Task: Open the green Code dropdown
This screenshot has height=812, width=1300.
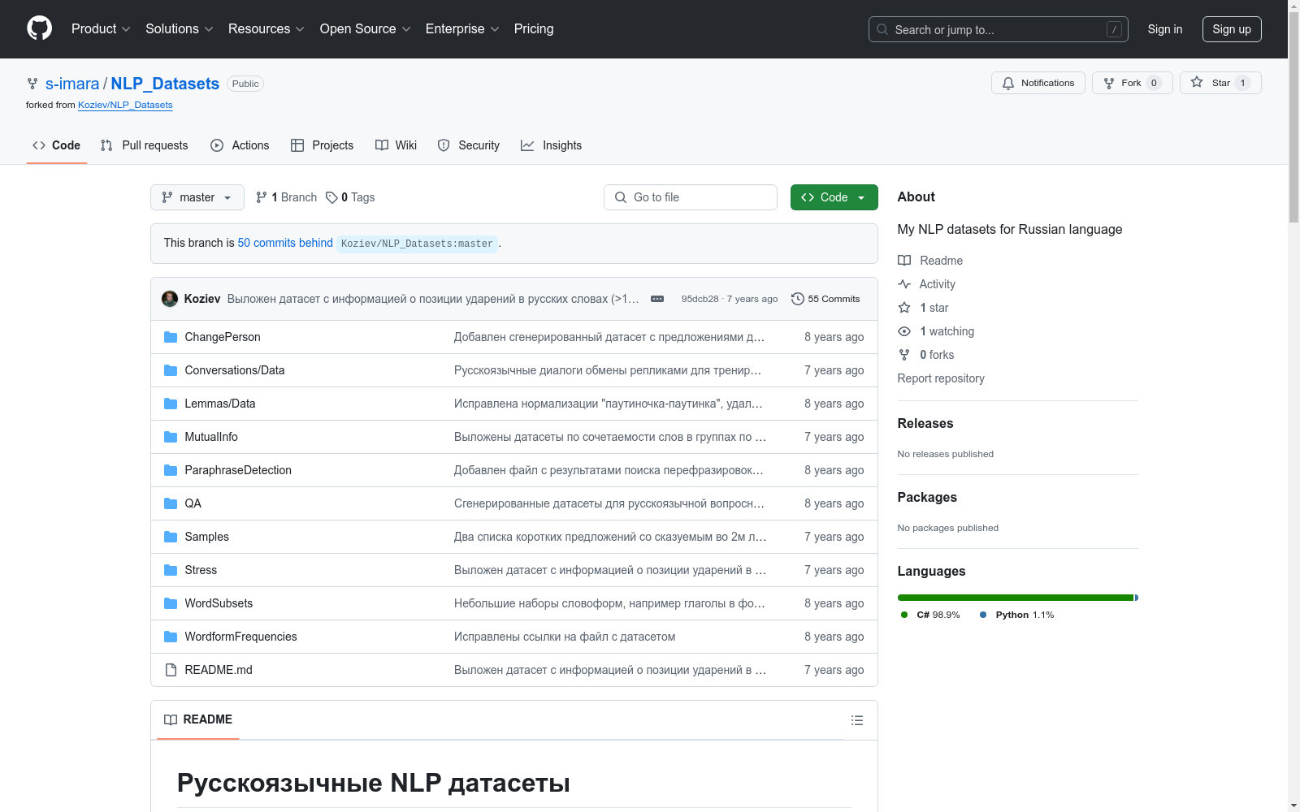Action: (834, 197)
